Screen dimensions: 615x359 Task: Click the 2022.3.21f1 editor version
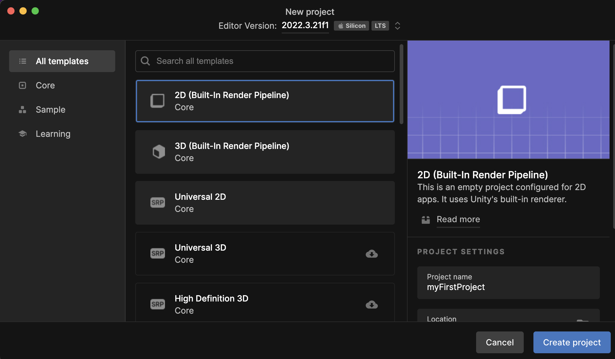[305, 25]
